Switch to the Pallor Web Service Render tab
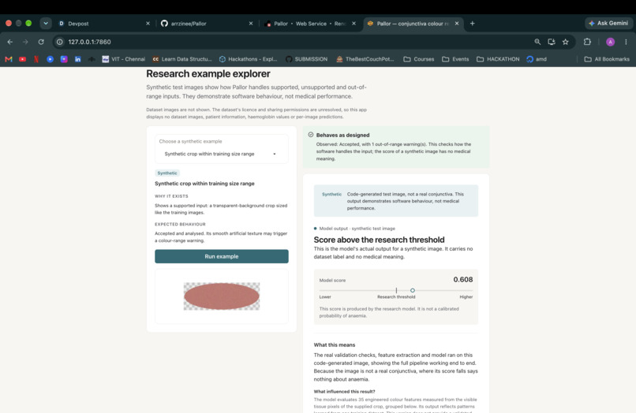This screenshot has width=636, height=413. tap(310, 24)
